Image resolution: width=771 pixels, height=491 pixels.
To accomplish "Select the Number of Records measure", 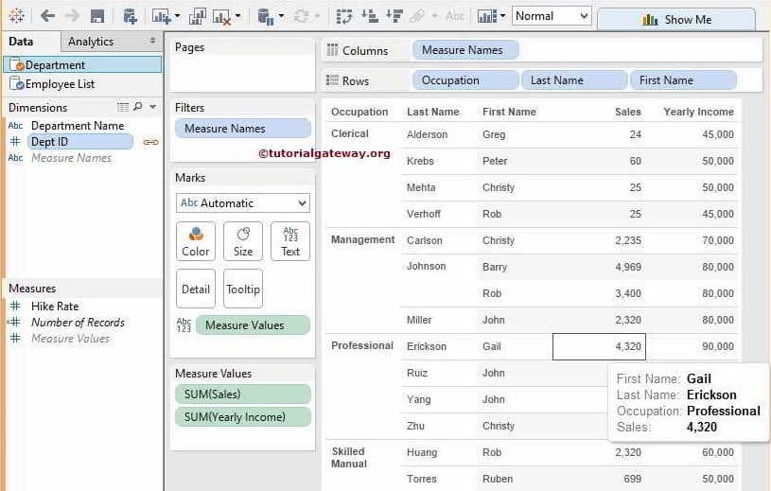I will [78, 323].
